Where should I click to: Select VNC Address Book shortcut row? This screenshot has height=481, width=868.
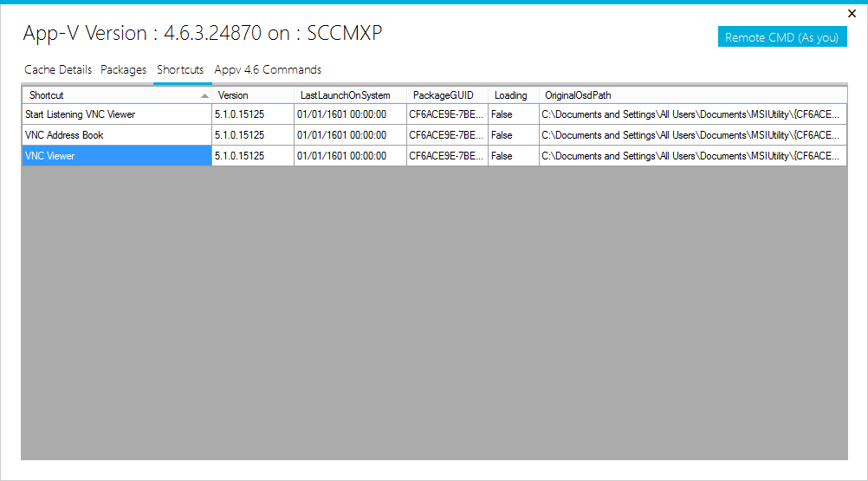pos(117,135)
